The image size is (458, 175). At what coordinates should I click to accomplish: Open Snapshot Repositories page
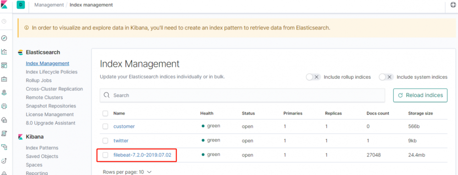pos(51,106)
